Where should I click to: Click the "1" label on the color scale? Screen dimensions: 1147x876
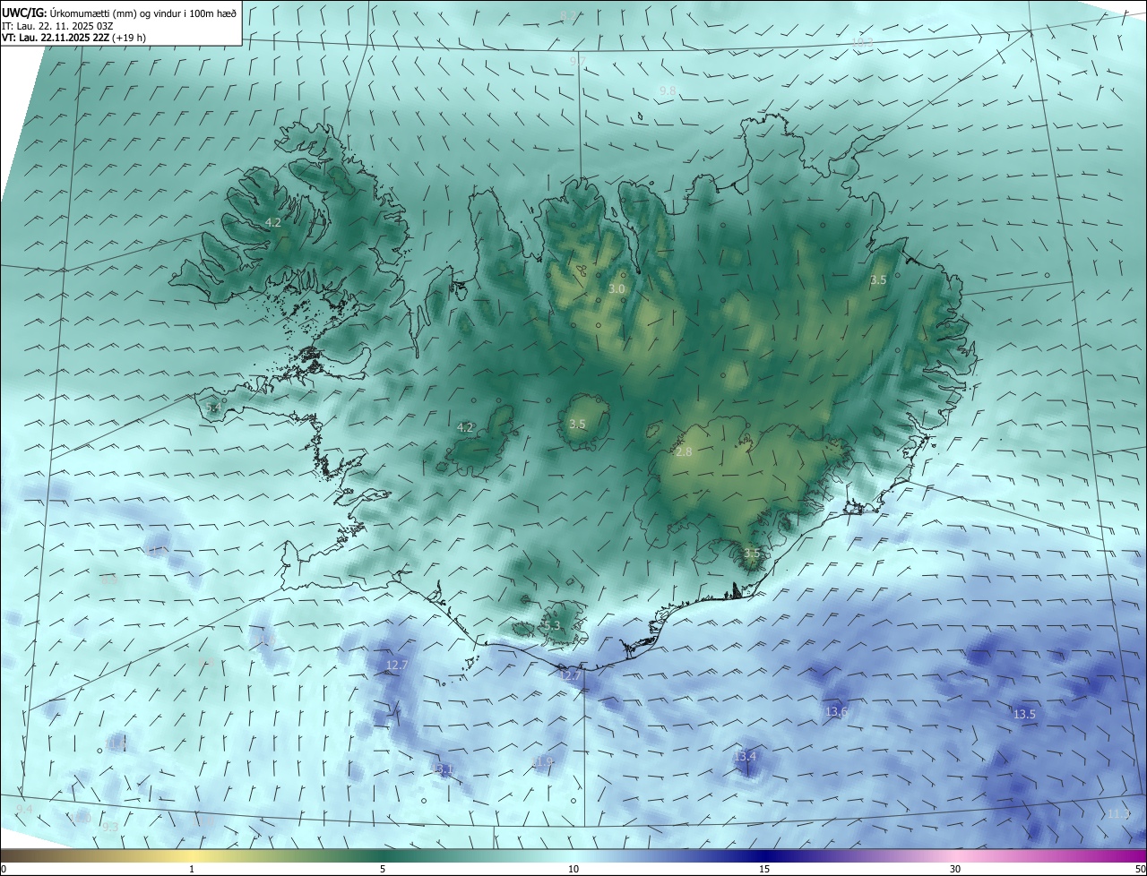(192, 869)
